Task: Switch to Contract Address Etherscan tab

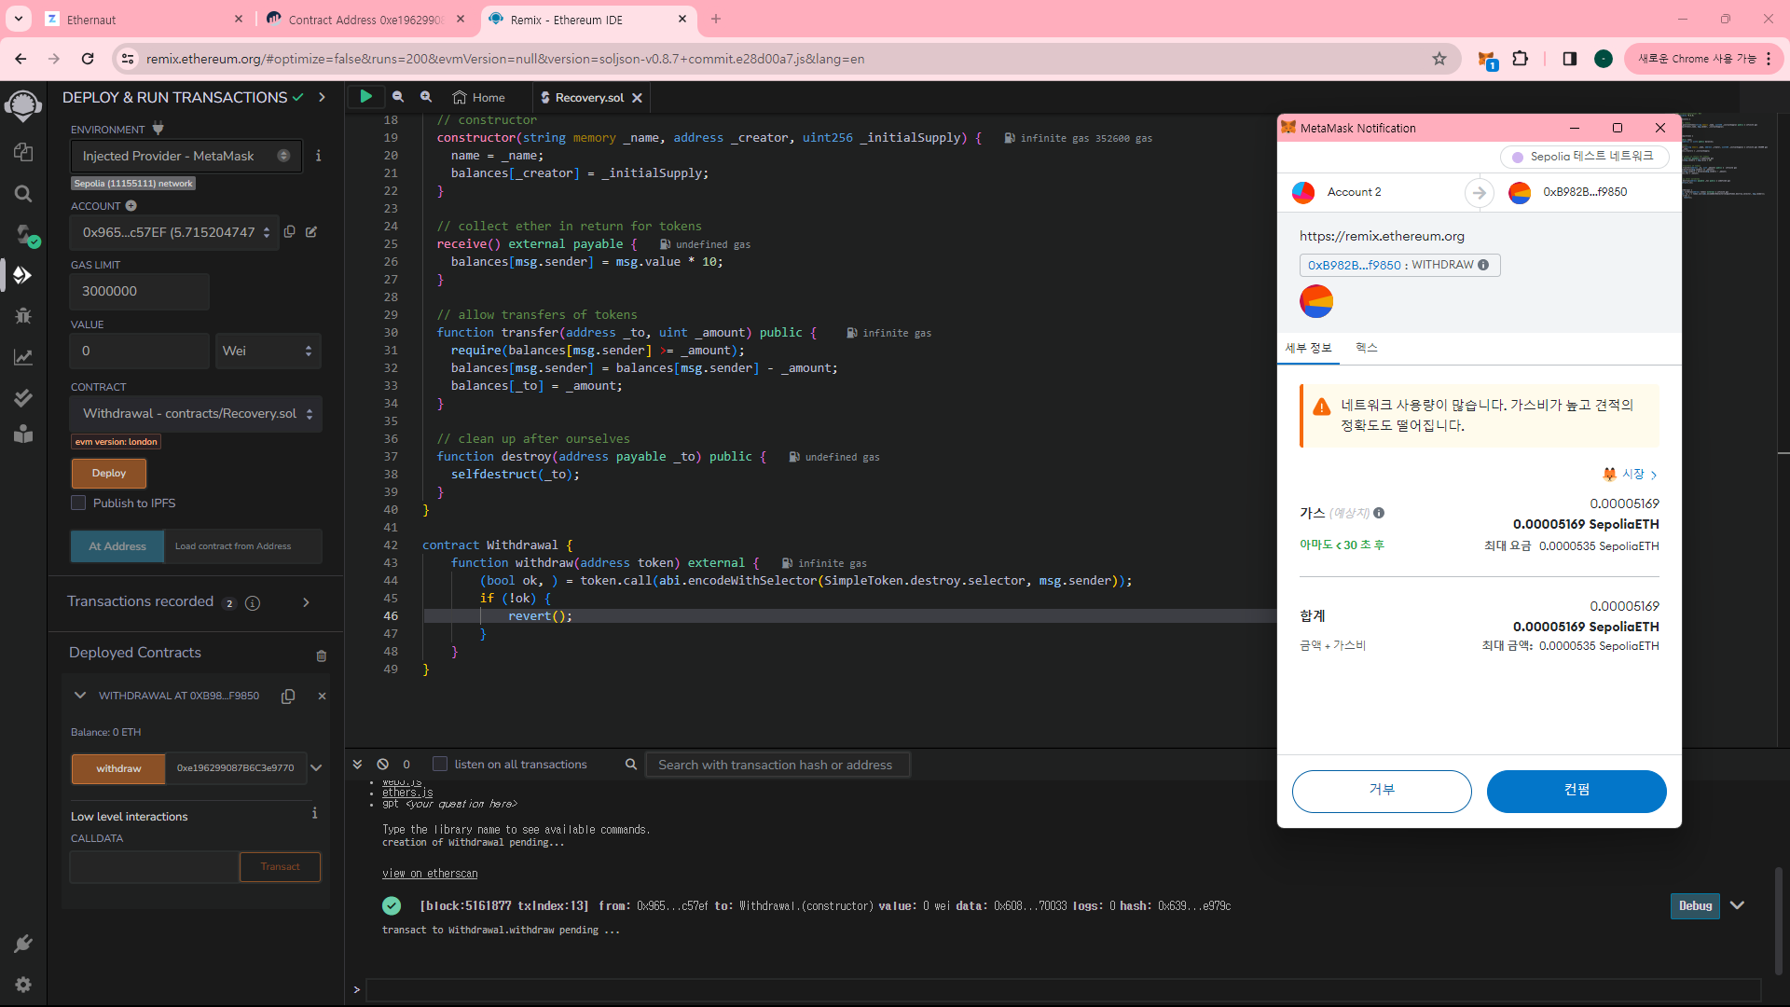Action: (365, 19)
